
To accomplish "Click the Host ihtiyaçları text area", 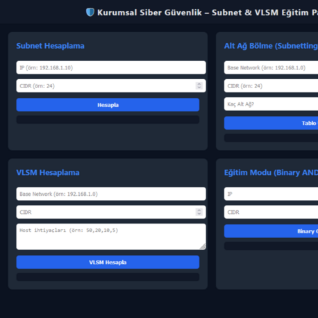I will click(x=111, y=237).
